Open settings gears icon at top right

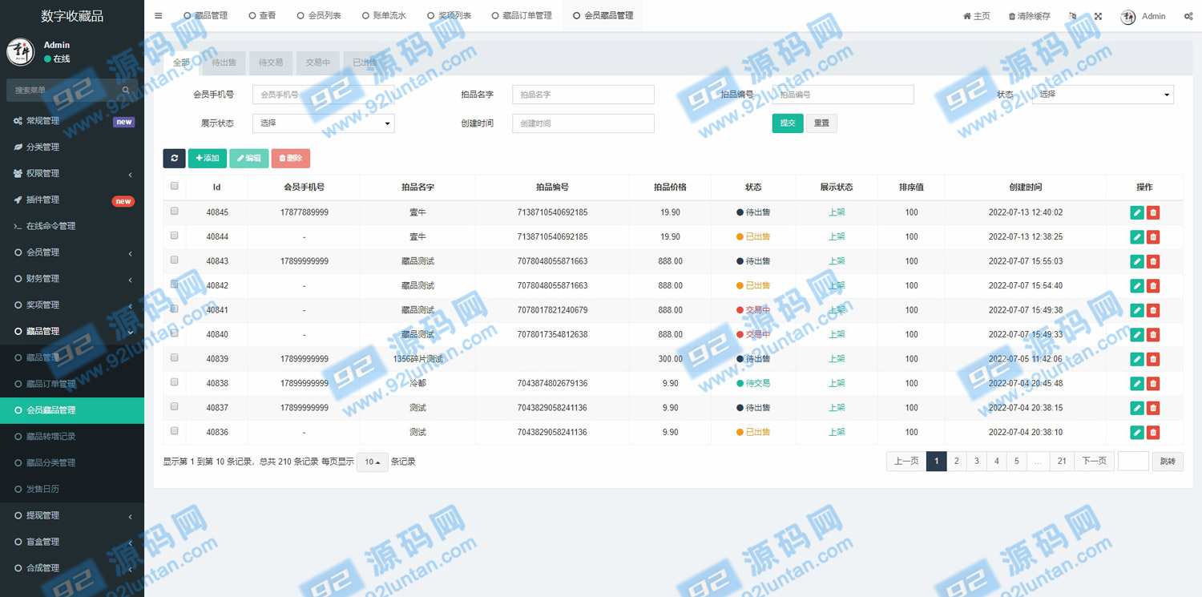[x=1188, y=16]
